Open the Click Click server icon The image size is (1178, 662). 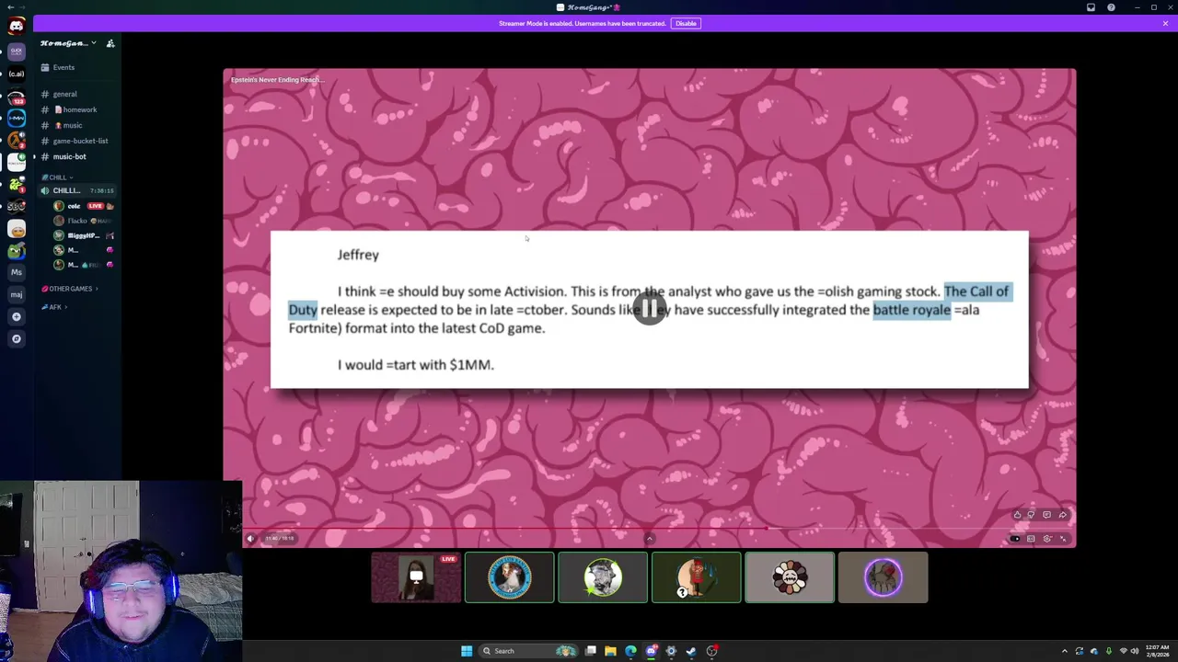[16, 51]
